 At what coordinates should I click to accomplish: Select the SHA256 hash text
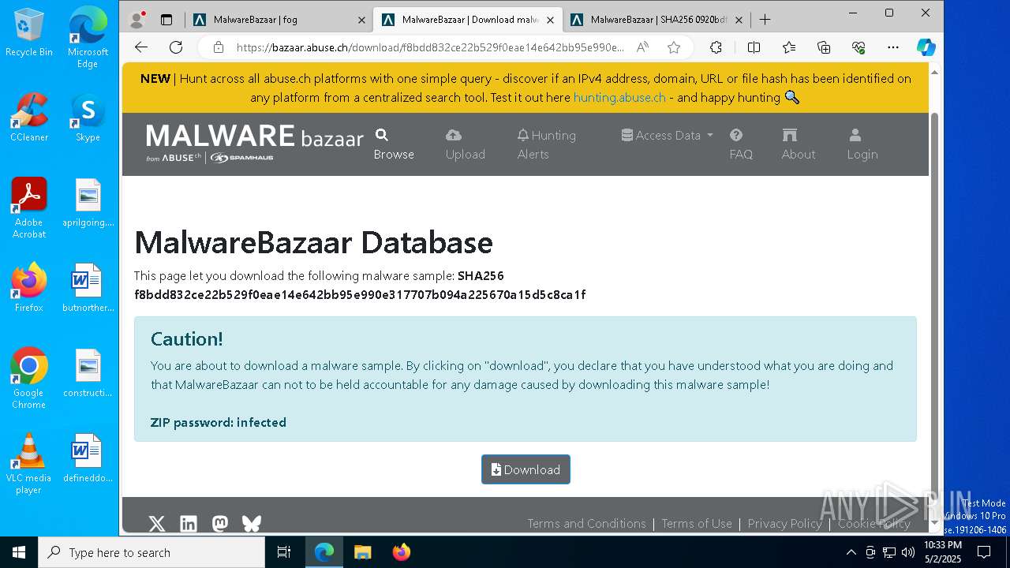click(360, 295)
